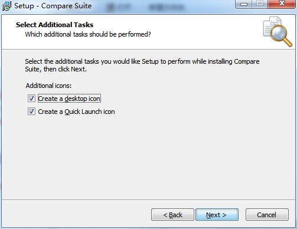Click the blank panel left of the Back button
The image size is (297, 229).
click(76, 214)
